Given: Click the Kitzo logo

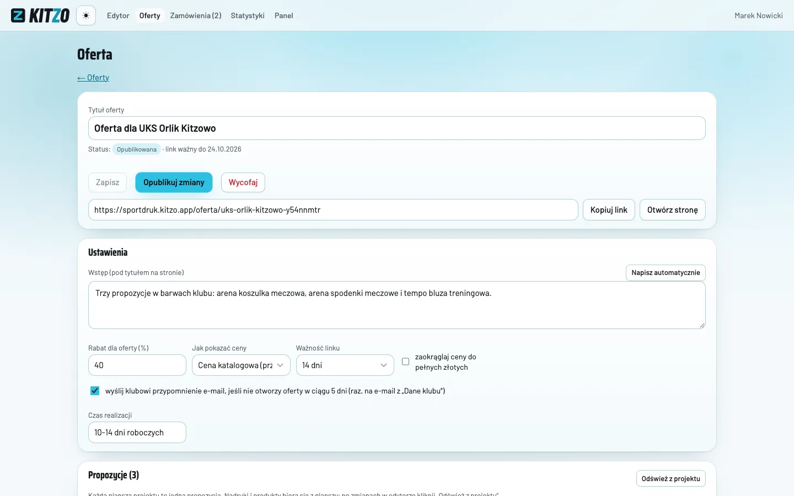Looking at the screenshot, I should [40, 15].
